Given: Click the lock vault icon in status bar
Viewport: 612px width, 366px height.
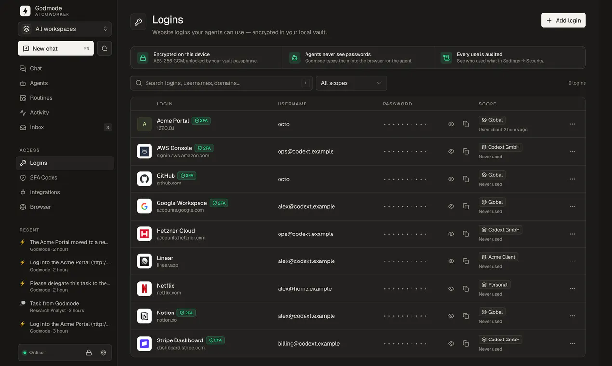Looking at the screenshot, I should click(89, 353).
